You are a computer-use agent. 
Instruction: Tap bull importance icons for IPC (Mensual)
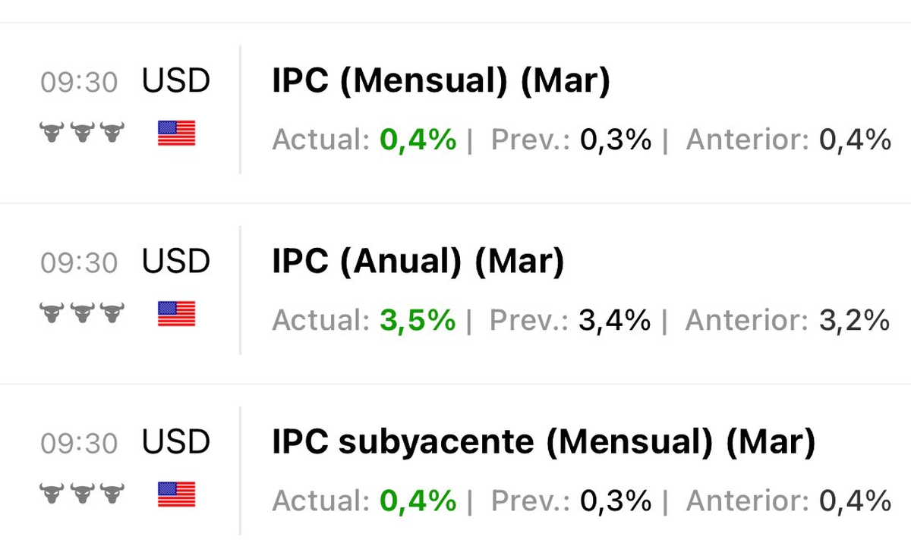tap(81, 133)
